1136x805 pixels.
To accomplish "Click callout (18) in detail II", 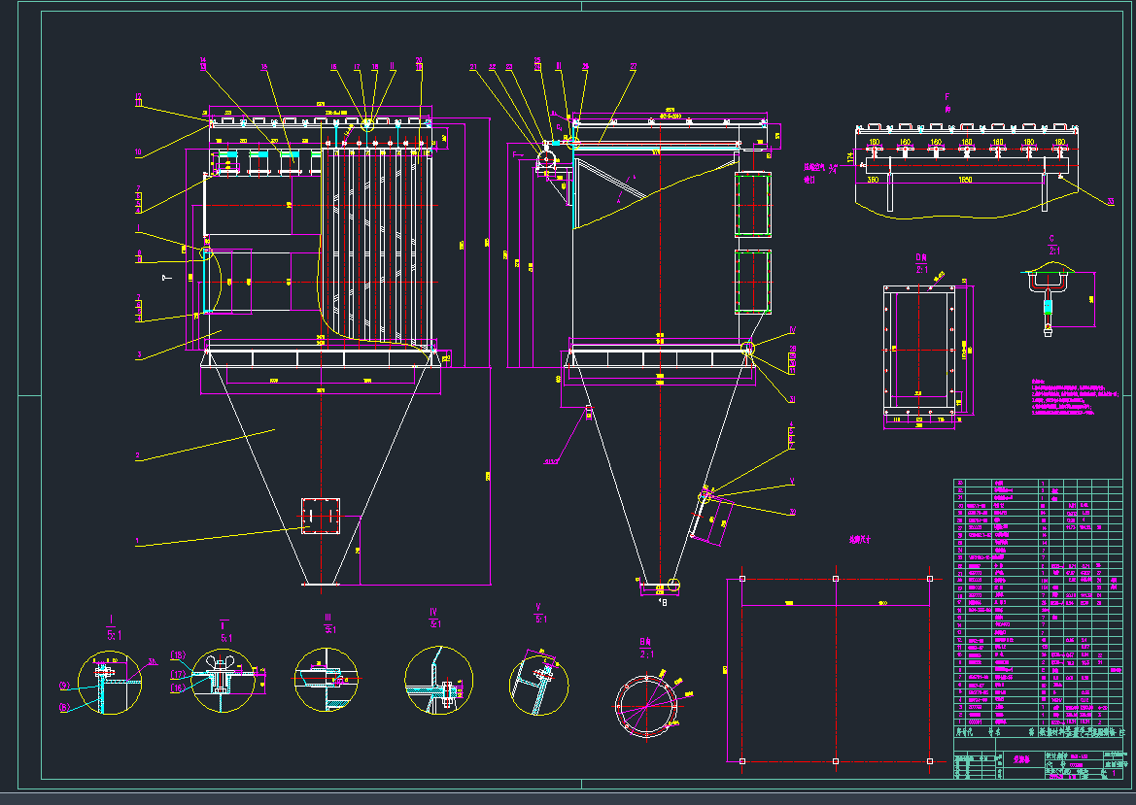I will click(178, 654).
